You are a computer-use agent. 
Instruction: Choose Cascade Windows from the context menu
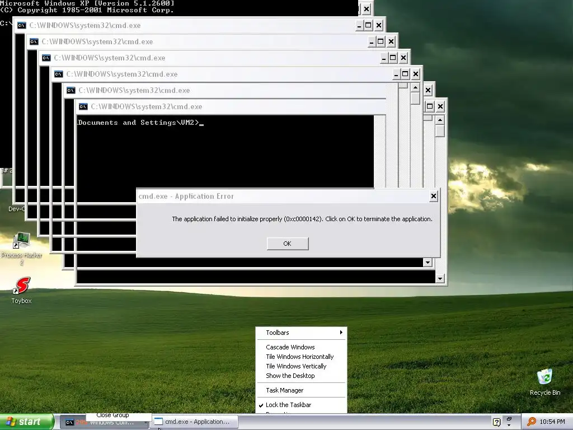point(290,347)
